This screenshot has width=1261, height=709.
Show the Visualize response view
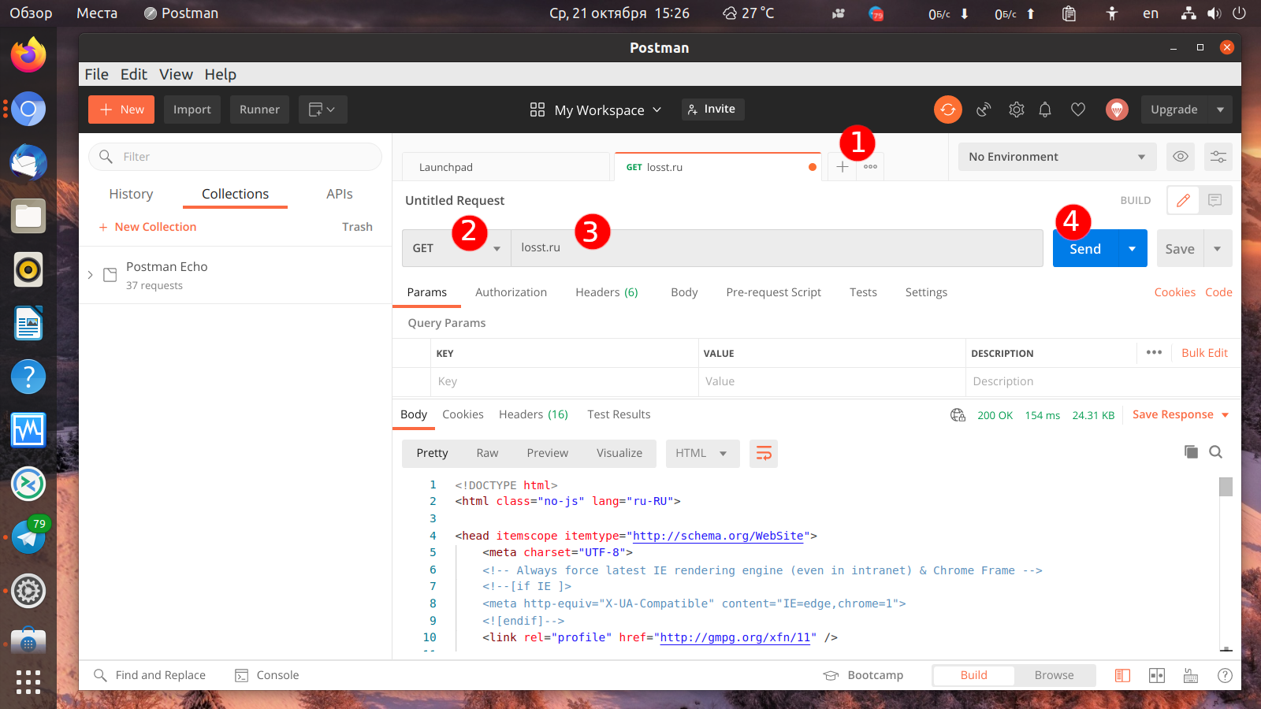tap(619, 453)
